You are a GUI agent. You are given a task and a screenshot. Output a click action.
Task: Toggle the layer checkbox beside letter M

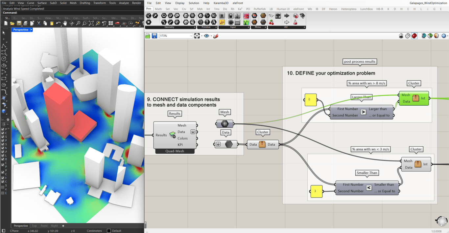click(3, 148)
